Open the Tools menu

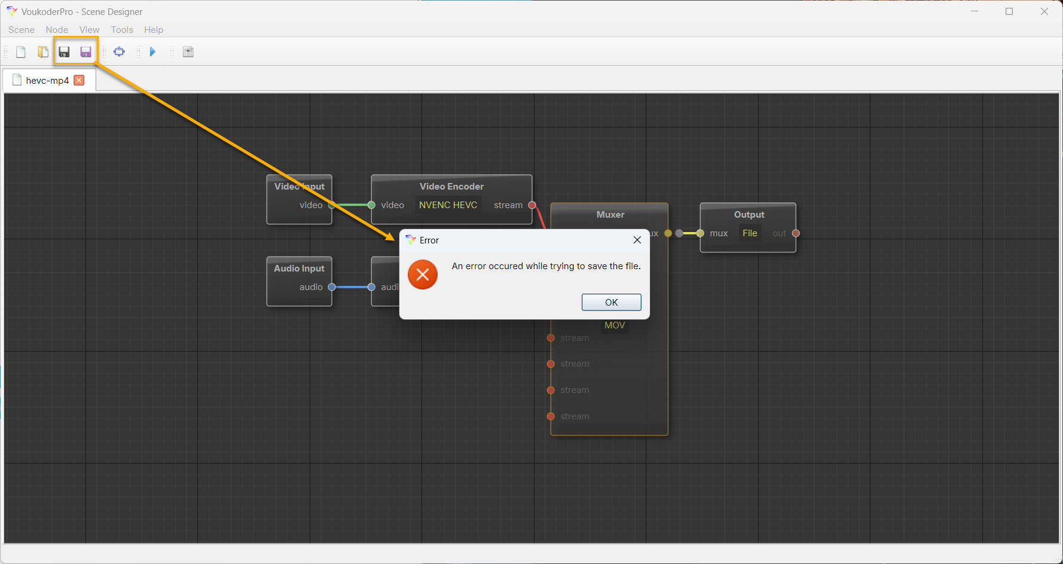tap(122, 30)
